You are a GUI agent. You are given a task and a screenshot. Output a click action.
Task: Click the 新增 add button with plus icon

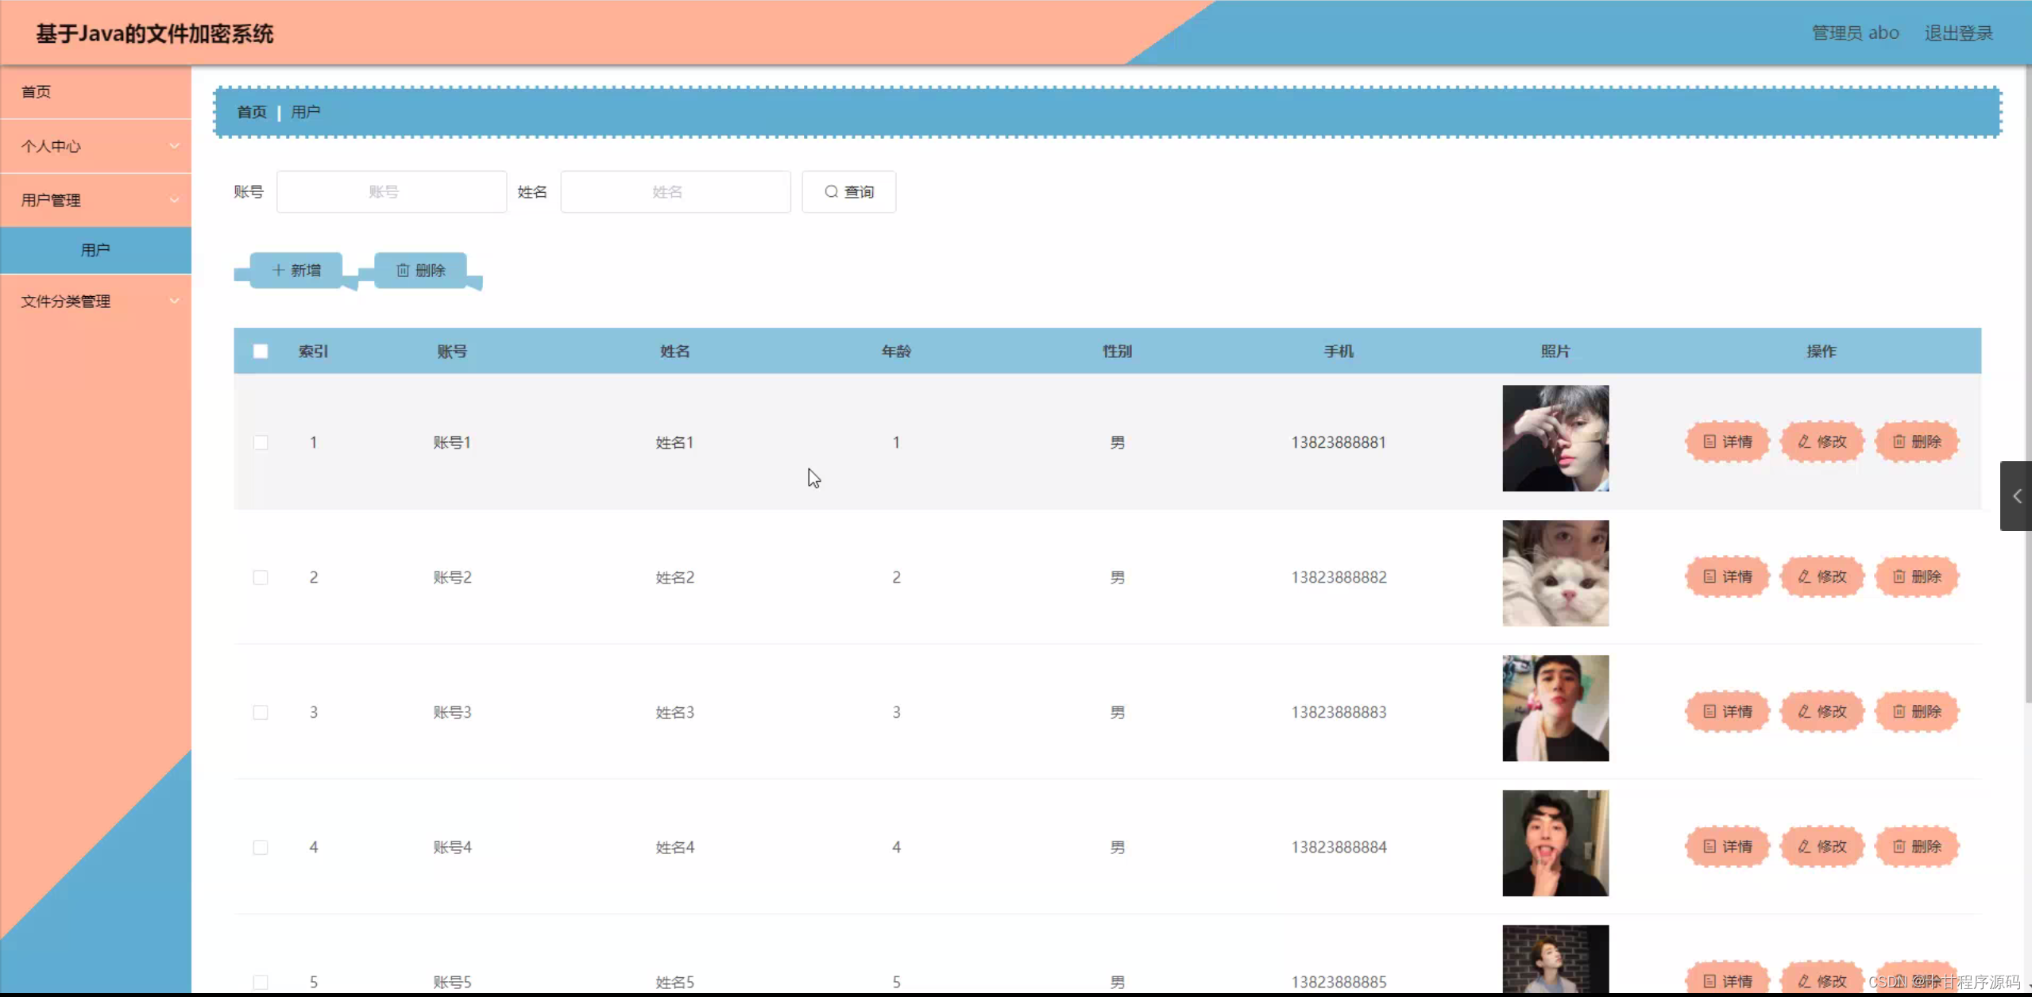coord(296,271)
